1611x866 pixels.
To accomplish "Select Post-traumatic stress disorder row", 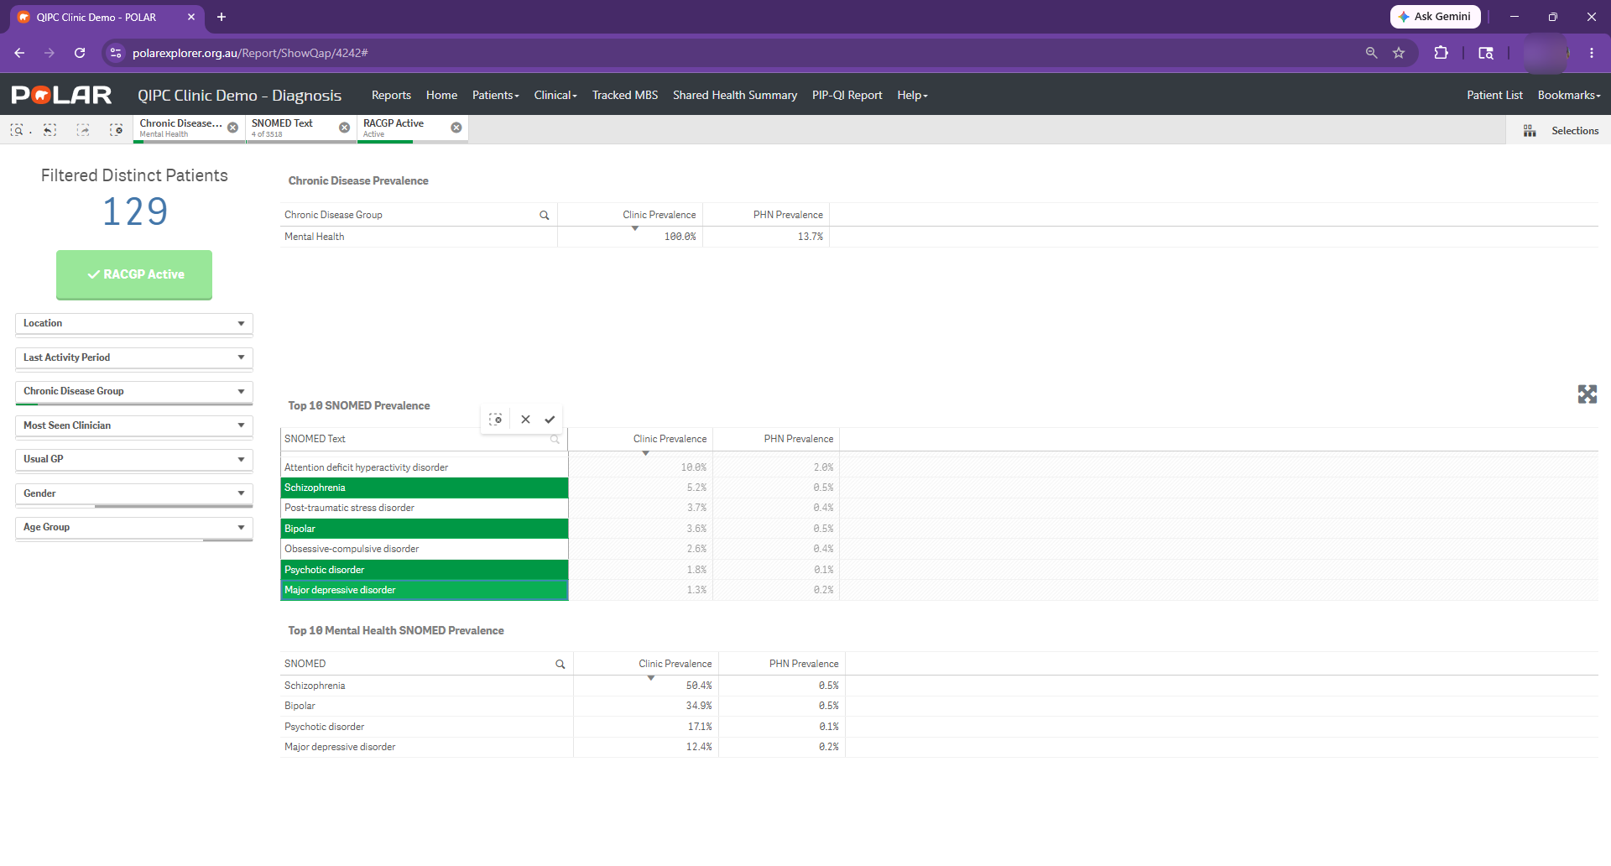I will (425, 508).
